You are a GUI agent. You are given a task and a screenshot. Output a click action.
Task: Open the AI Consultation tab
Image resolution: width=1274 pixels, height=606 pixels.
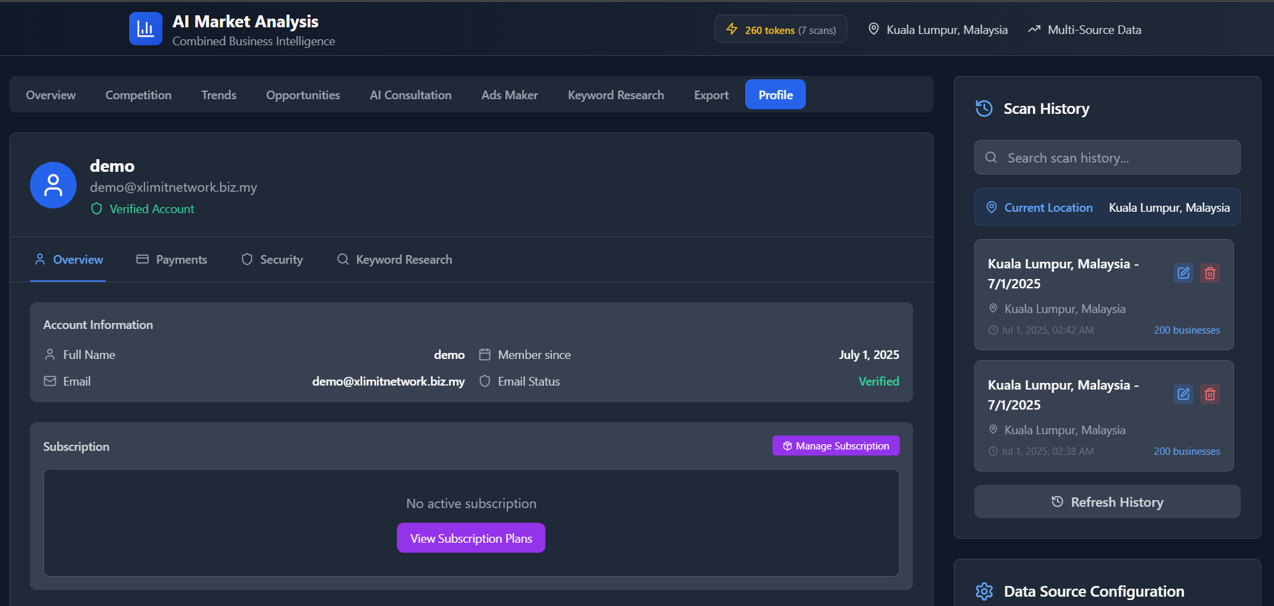click(x=410, y=95)
